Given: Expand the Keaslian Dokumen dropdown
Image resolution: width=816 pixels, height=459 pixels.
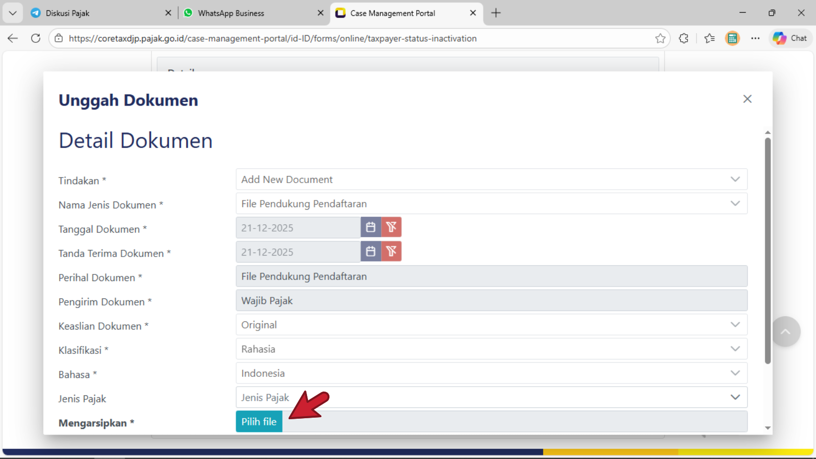Looking at the screenshot, I should [491, 325].
